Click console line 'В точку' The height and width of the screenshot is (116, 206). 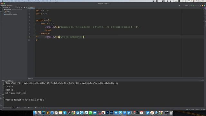pyautogui.click(x=9, y=86)
